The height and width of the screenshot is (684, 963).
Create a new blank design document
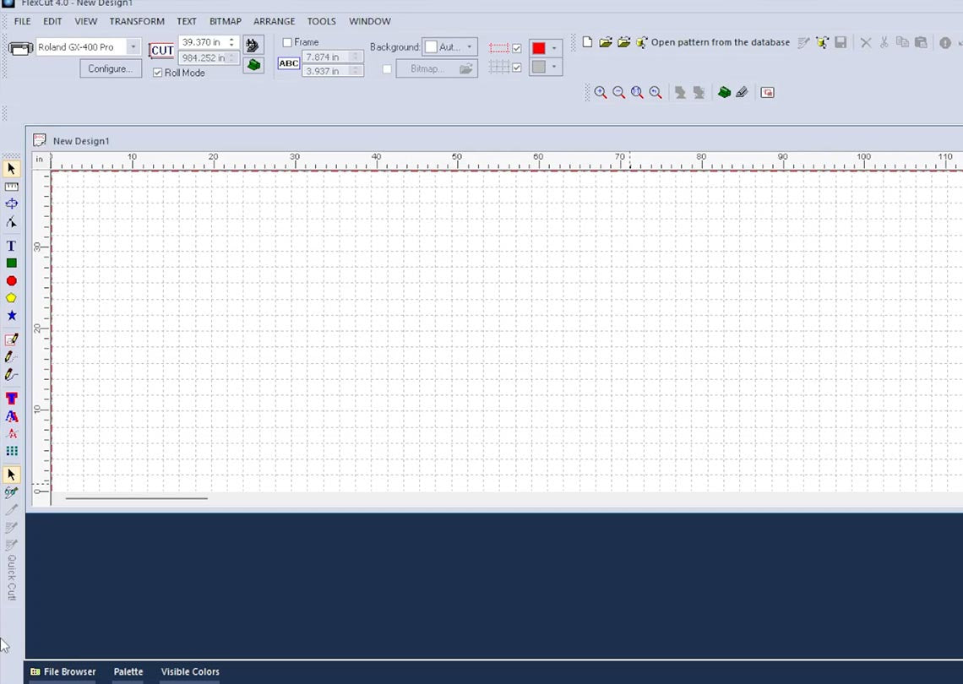tap(587, 42)
